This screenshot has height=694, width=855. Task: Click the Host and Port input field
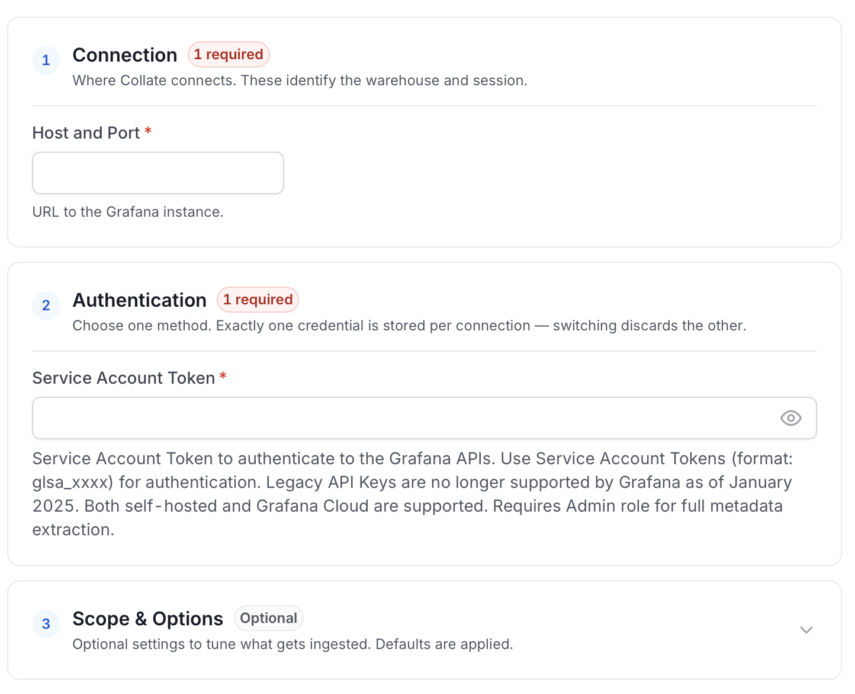coord(158,173)
